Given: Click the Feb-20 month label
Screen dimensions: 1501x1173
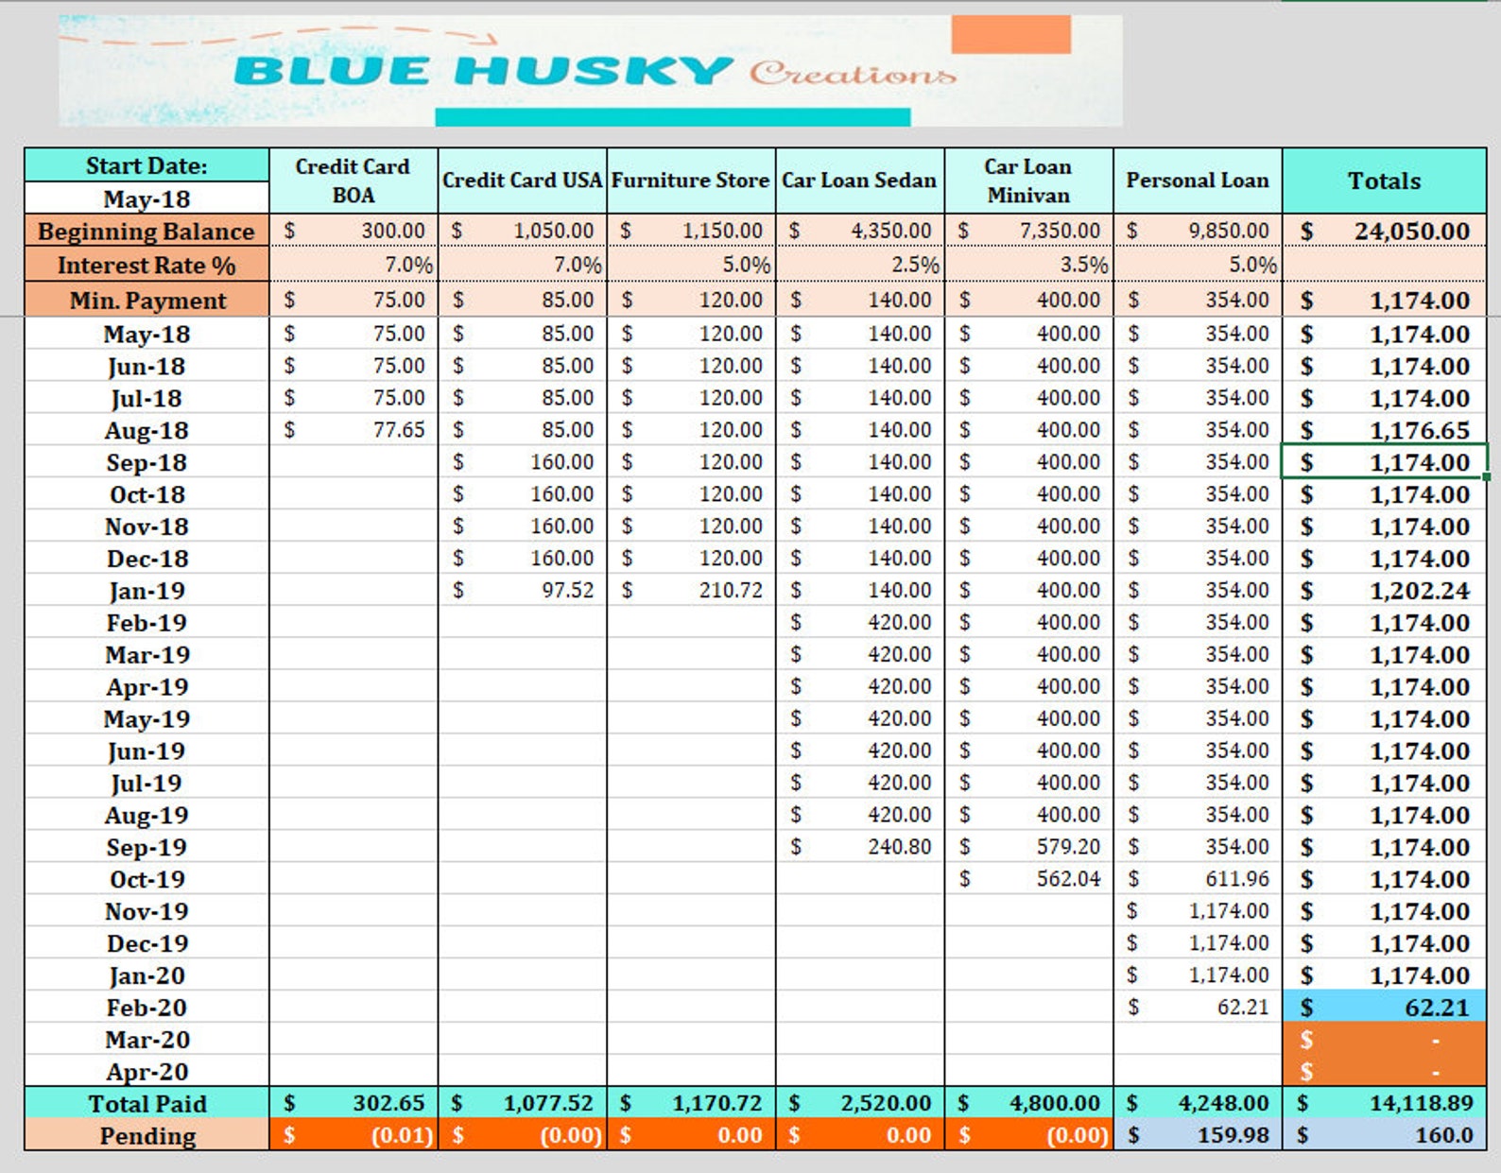Looking at the screenshot, I should point(147,1008).
